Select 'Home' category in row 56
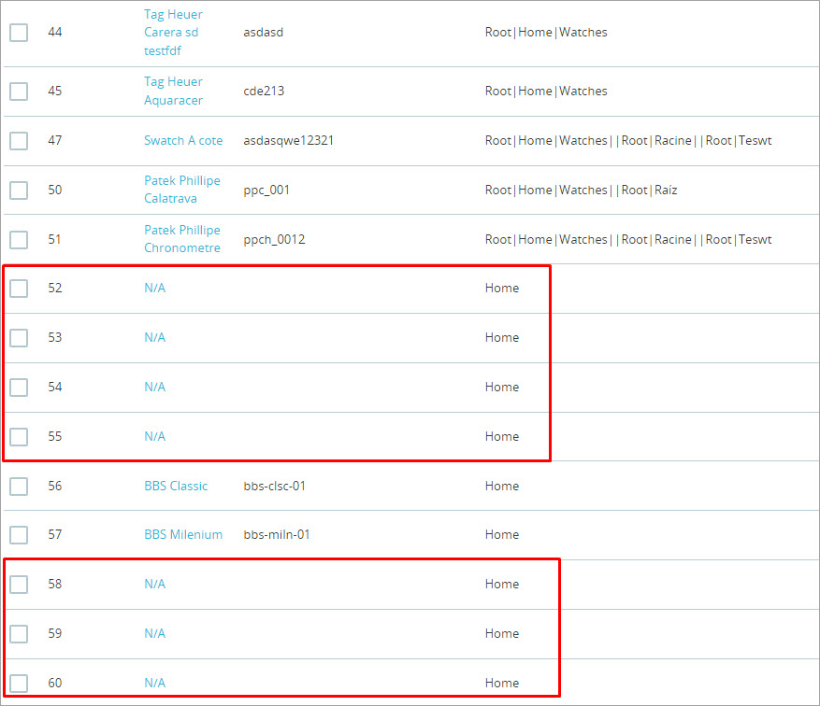 pyautogui.click(x=501, y=487)
